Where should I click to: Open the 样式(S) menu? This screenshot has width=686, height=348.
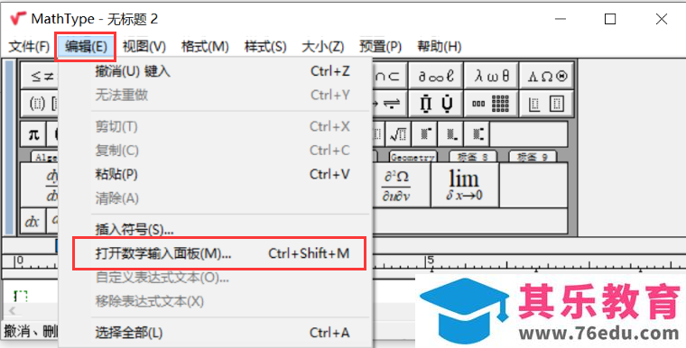[265, 46]
